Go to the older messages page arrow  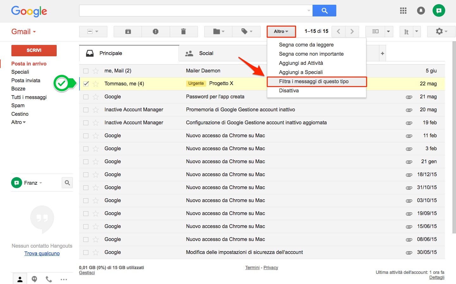(x=352, y=31)
